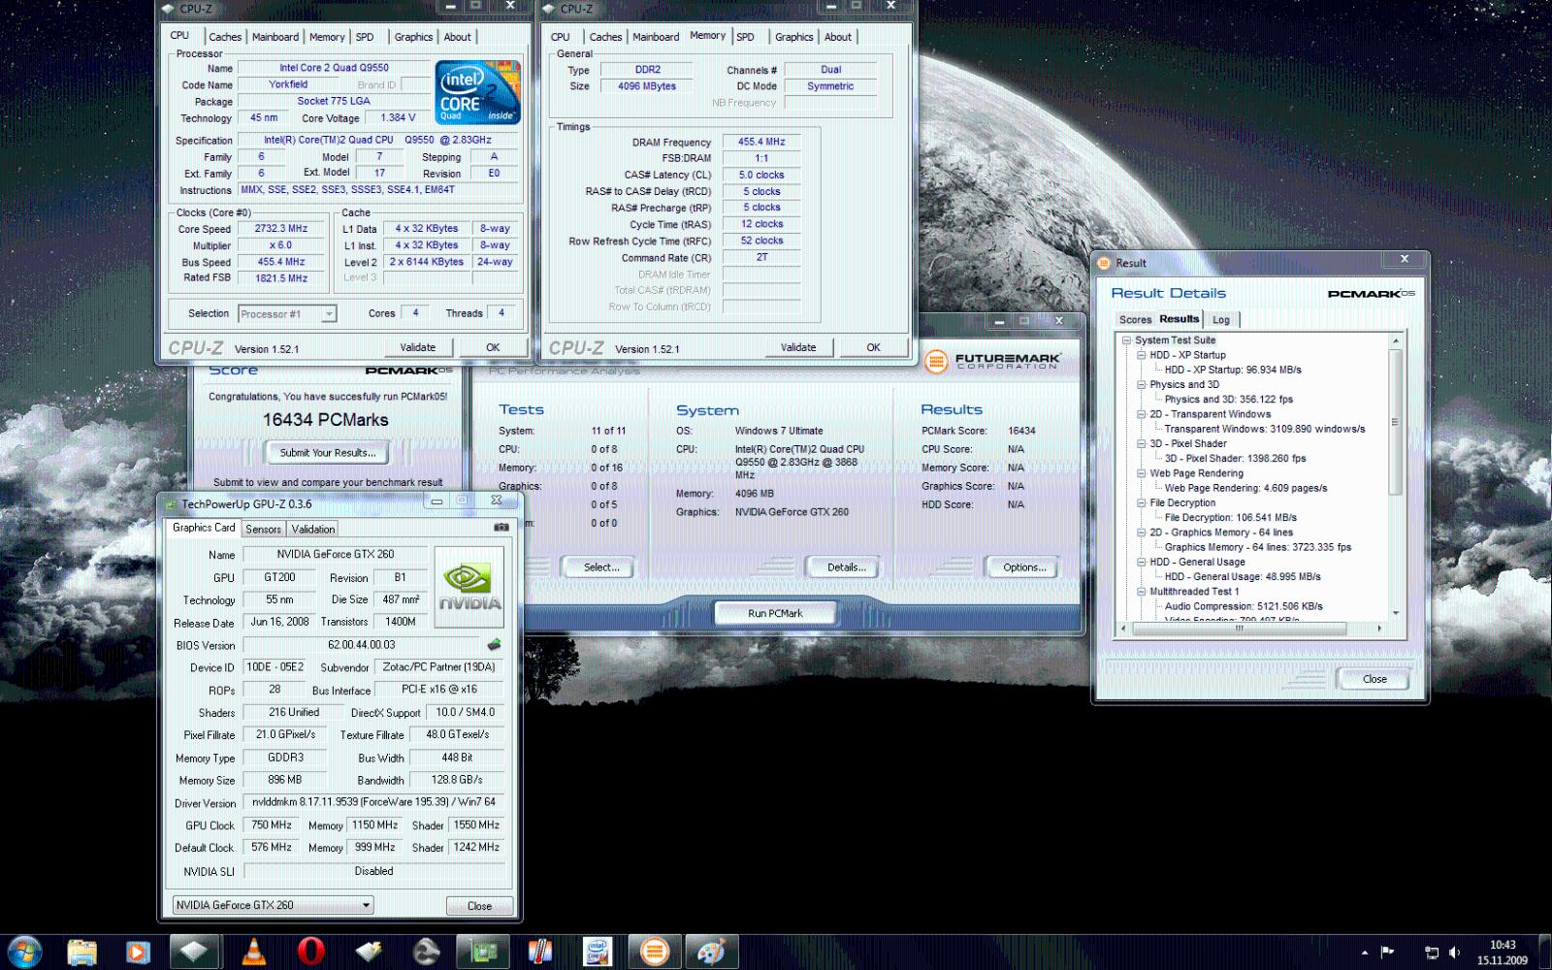Open the Windows Start orb
This screenshot has width=1552, height=970.
[24, 952]
